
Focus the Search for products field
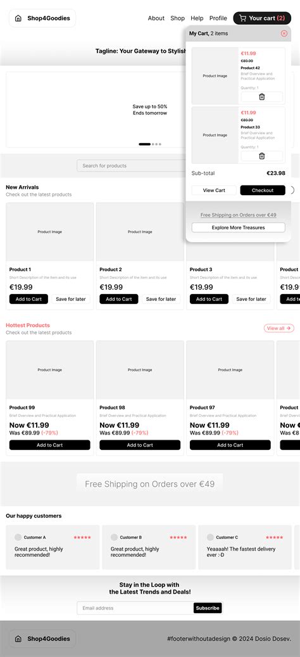pos(132,165)
